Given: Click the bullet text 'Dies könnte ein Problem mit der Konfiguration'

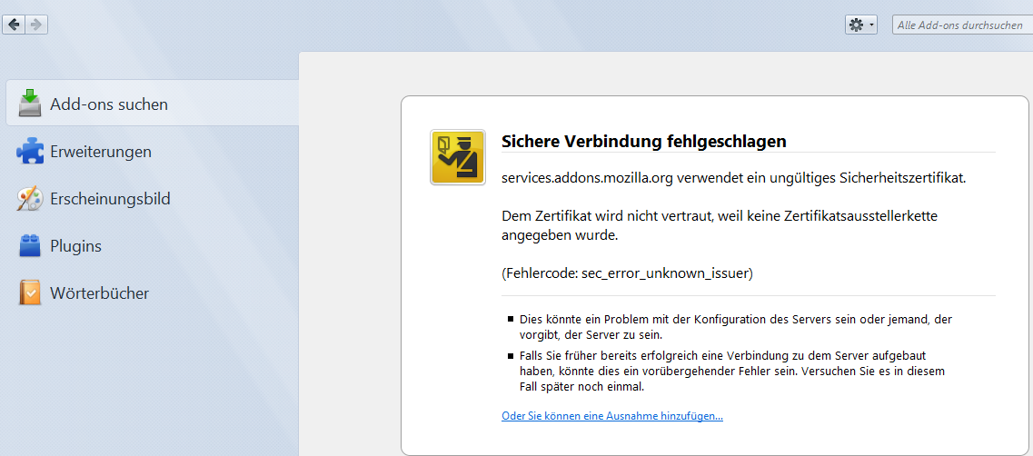Looking at the screenshot, I should 736,327.
